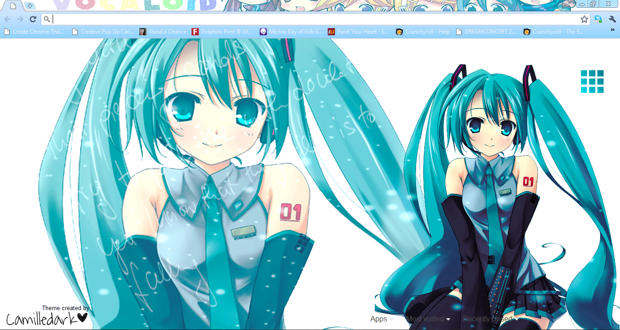The width and height of the screenshot is (620, 330).
Task: Go back with the Back arrow
Action: pyautogui.click(x=8, y=19)
